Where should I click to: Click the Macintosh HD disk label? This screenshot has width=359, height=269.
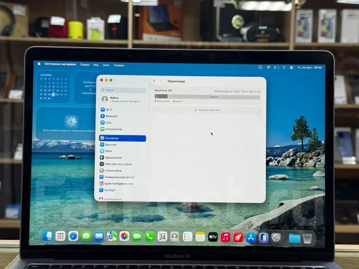(x=163, y=91)
